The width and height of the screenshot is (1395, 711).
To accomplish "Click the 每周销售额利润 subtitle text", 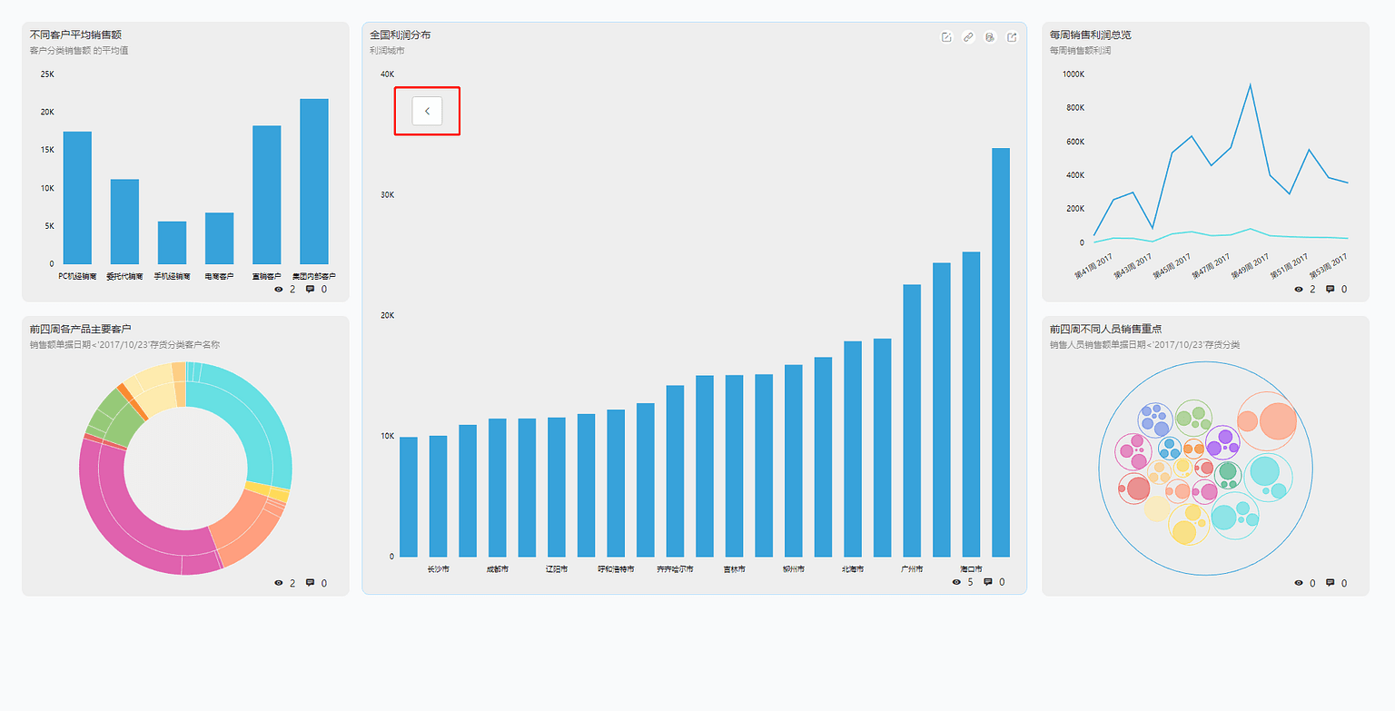I will point(1080,51).
